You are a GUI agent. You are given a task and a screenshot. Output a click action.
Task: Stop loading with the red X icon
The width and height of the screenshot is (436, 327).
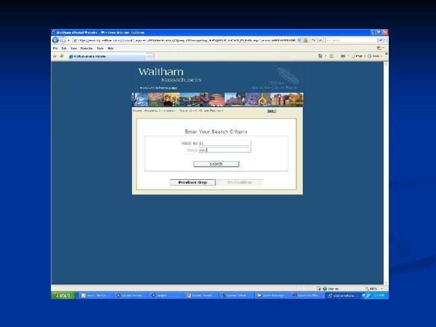point(320,41)
